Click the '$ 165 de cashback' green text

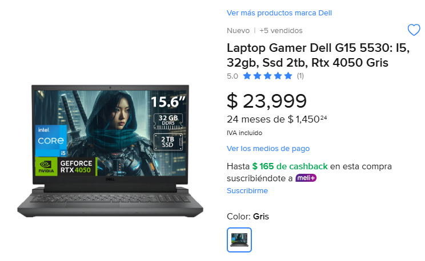pos(290,166)
